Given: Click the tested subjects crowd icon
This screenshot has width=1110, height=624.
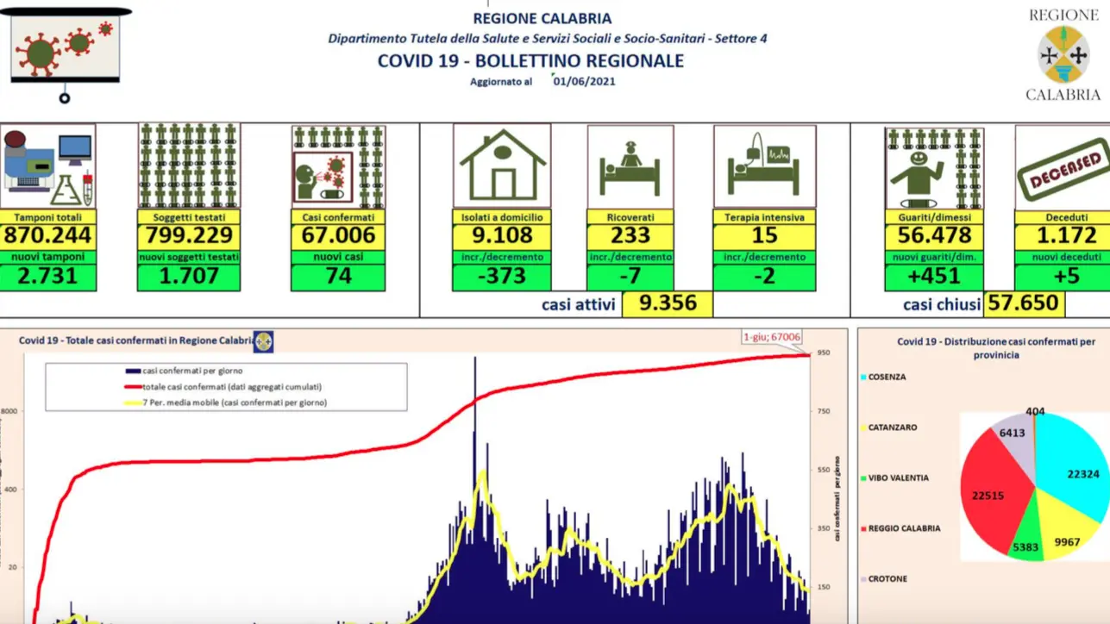Looking at the screenshot, I should (x=189, y=166).
